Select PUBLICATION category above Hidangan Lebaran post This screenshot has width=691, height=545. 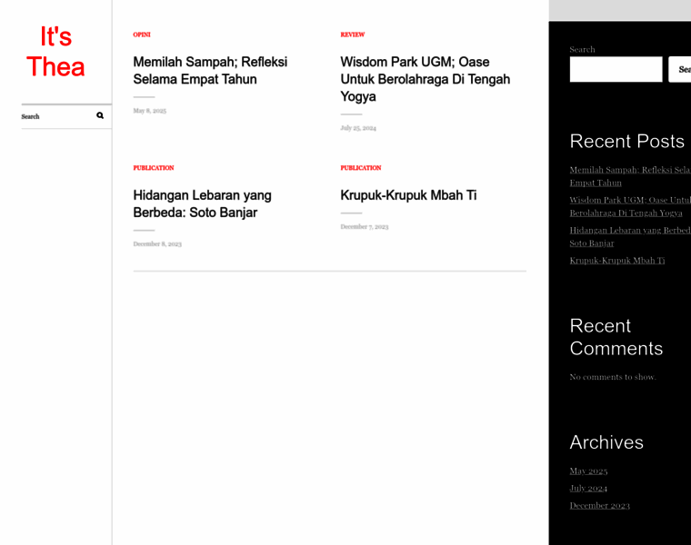tap(153, 168)
